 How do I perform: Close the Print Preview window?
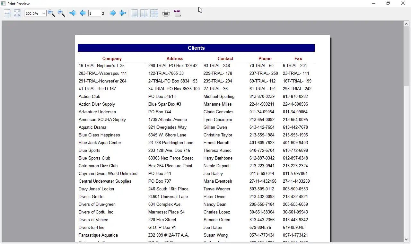(403, 4)
